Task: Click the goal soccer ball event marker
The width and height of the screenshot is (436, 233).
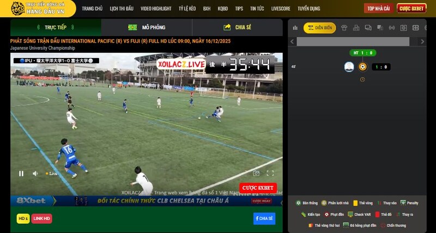Action: [362, 67]
